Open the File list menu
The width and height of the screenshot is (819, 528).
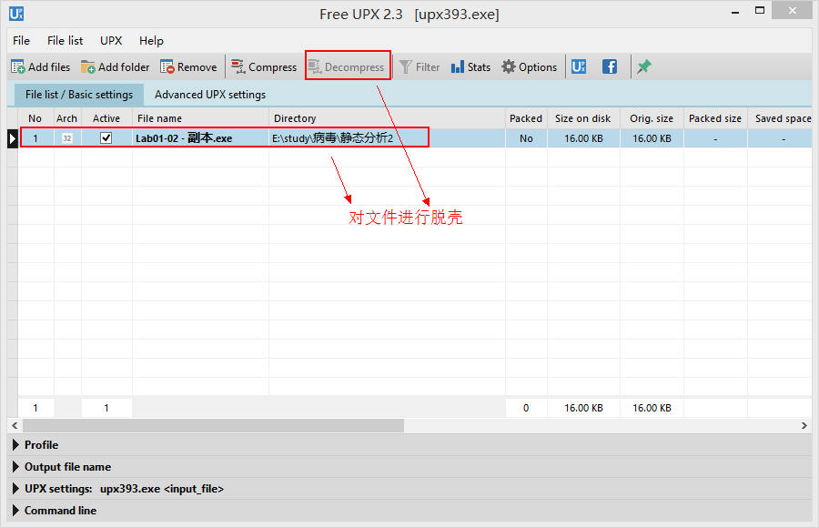pos(65,40)
